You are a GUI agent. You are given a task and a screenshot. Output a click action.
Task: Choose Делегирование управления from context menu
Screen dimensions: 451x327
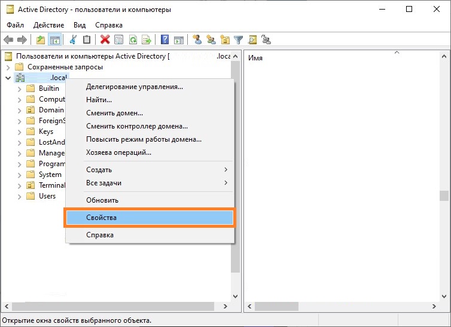tap(135, 87)
